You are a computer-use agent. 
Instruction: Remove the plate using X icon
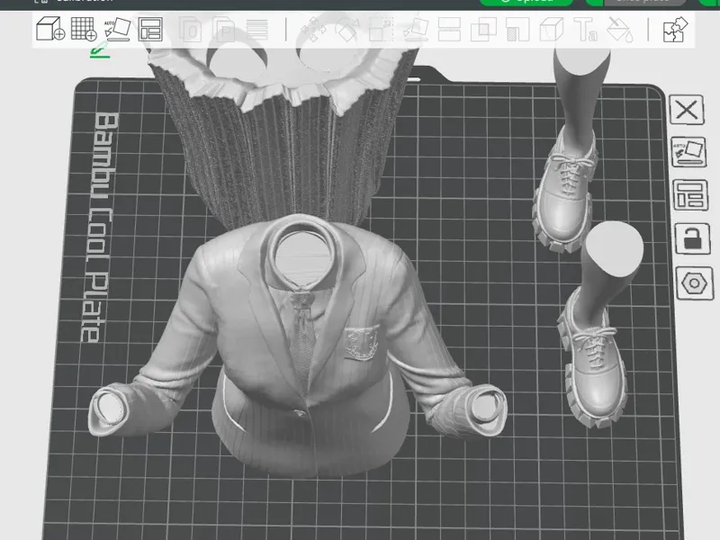687,110
